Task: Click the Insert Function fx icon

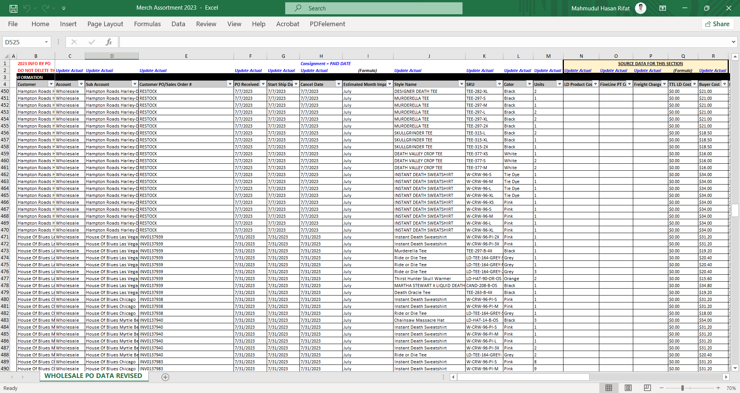Action: pos(109,42)
